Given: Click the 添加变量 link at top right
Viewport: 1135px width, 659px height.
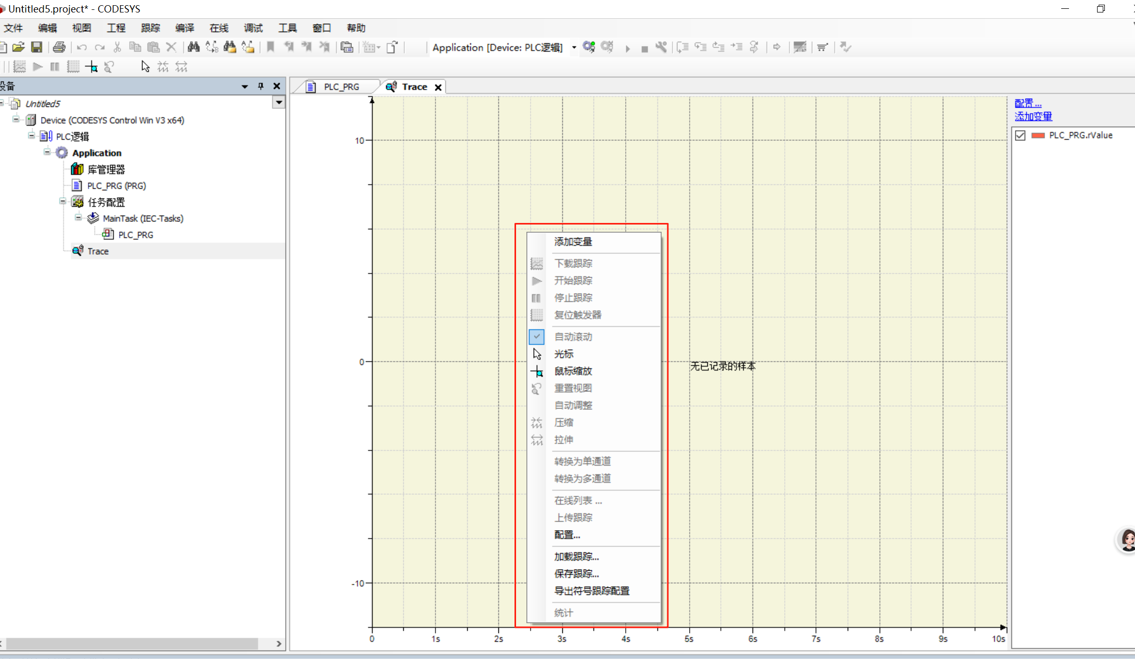Looking at the screenshot, I should [1033, 116].
